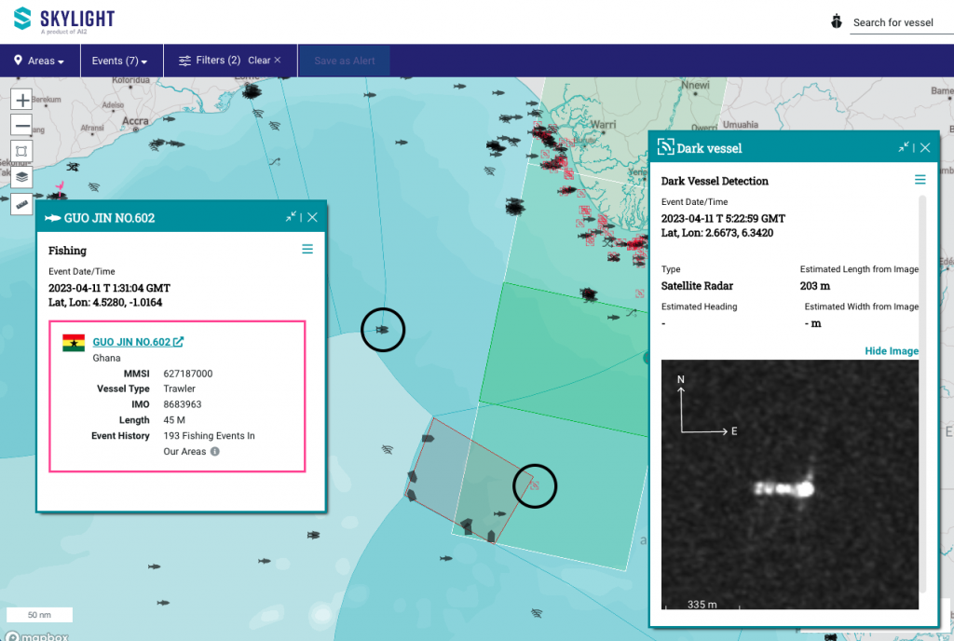Image resolution: width=954 pixels, height=641 pixels.
Task: Select the polygon area drawing tool
Action: 20,150
